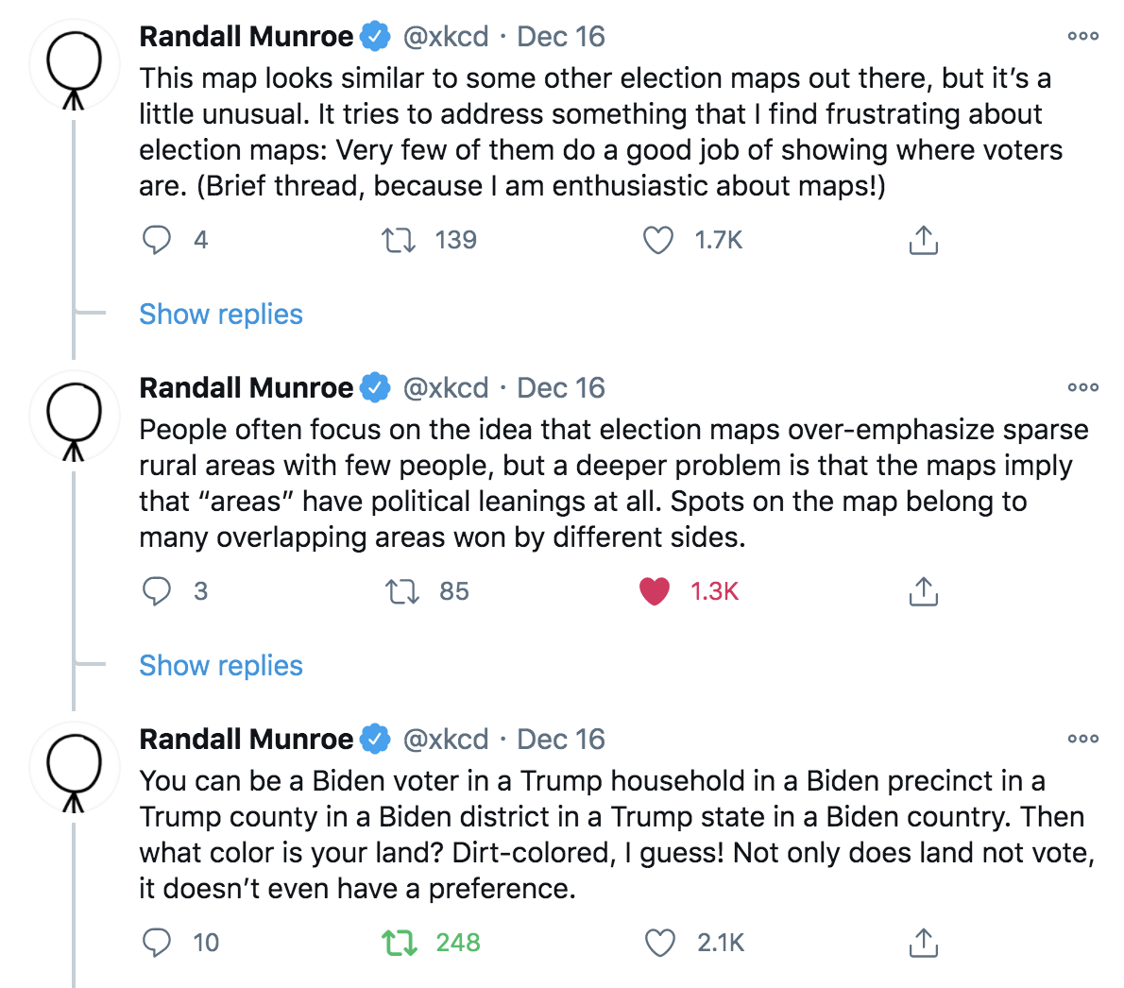Click the profile avatar beside the second tweet
Image resolution: width=1124 pixels, height=988 pixels.
tap(74, 415)
